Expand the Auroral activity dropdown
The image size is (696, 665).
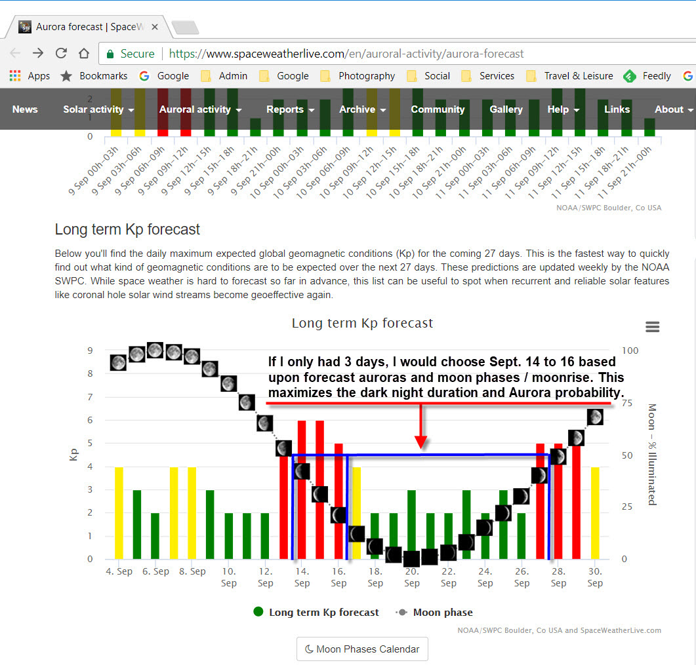pos(200,109)
